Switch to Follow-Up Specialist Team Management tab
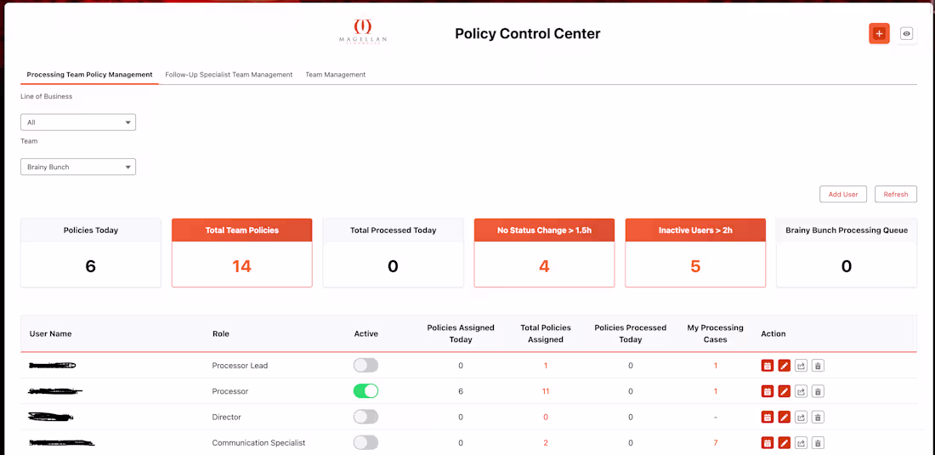935x455 pixels. coord(229,75)
